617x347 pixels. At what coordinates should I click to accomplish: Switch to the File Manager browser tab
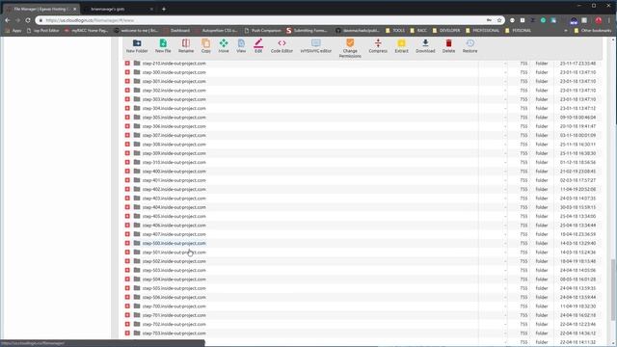click(x=40, y=9)
